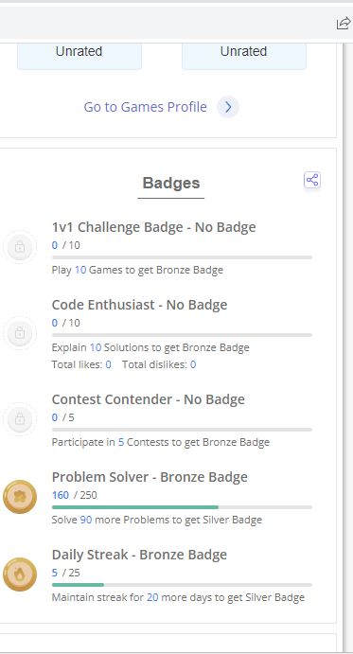
Task: Click the Daily Streak - Bronze Badge title
Action: [x=139, y=555]
